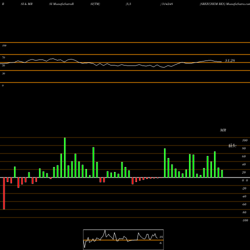250x250 pixels.
Task: Click the '(SREECHEM RES) MunafaSutra.com' header text
Action: [x=224, y=4]
